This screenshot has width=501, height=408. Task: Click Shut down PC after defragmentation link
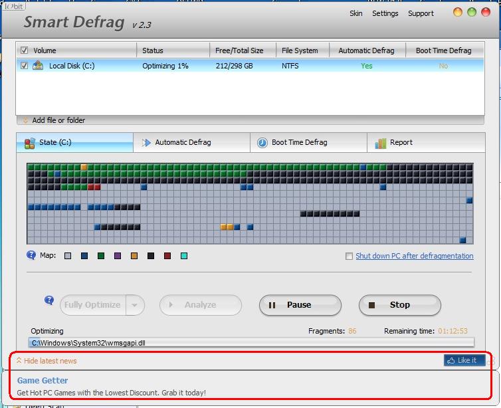(x=415, y=256)
